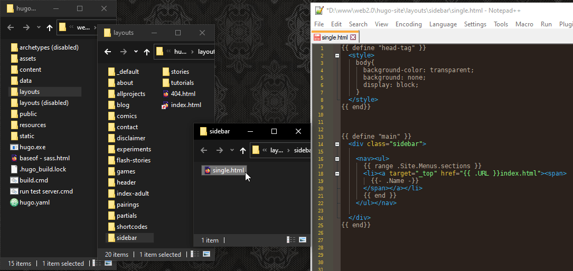Open build.cmd batch file
This screenshot has width=573, height=271.
[33, 180]
